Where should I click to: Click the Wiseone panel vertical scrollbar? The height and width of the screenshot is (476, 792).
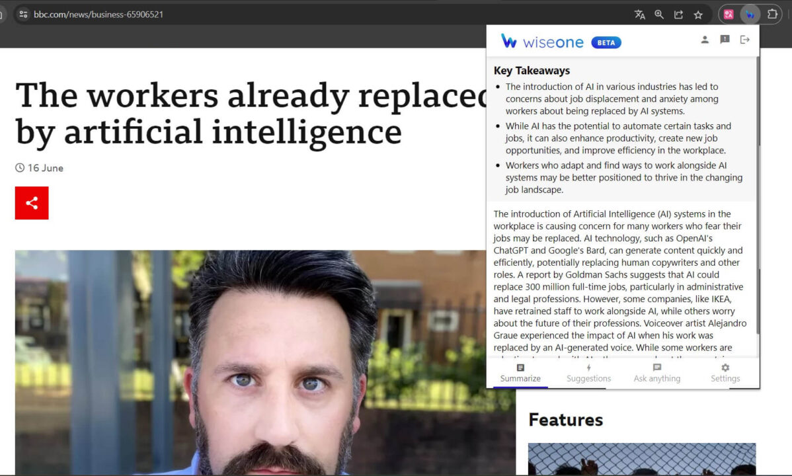[x=758, y=198]
